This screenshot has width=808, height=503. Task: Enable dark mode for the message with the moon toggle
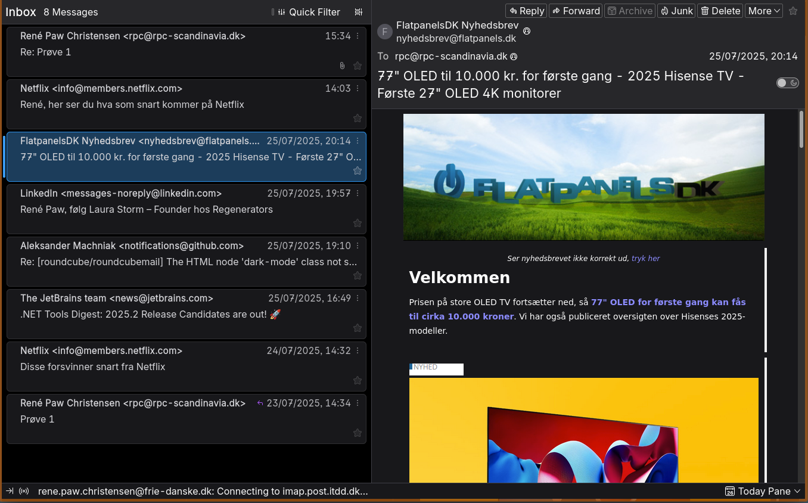(787, 83)
